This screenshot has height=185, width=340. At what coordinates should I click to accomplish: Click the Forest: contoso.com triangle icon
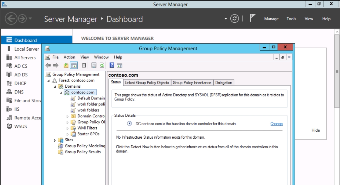point(55,80)
